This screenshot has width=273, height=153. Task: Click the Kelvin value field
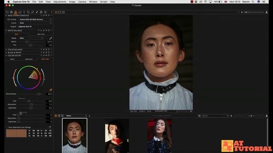[49, 42]
